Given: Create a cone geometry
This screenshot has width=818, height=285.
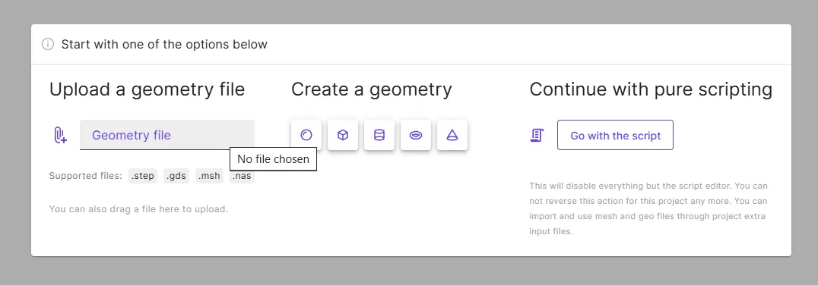Looking at the screenshot, I should [452, 135].
